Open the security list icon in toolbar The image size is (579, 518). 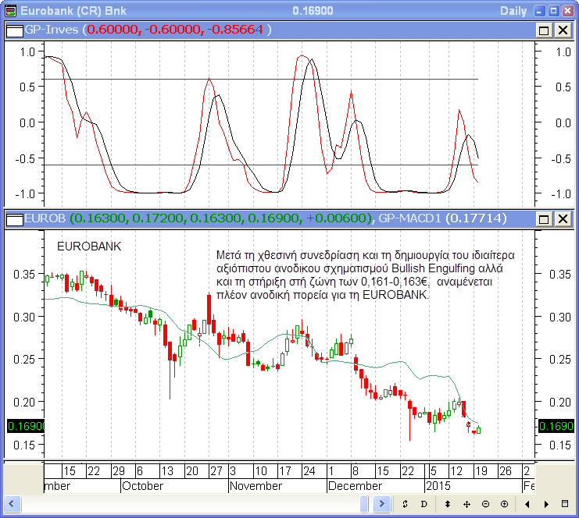565,504
